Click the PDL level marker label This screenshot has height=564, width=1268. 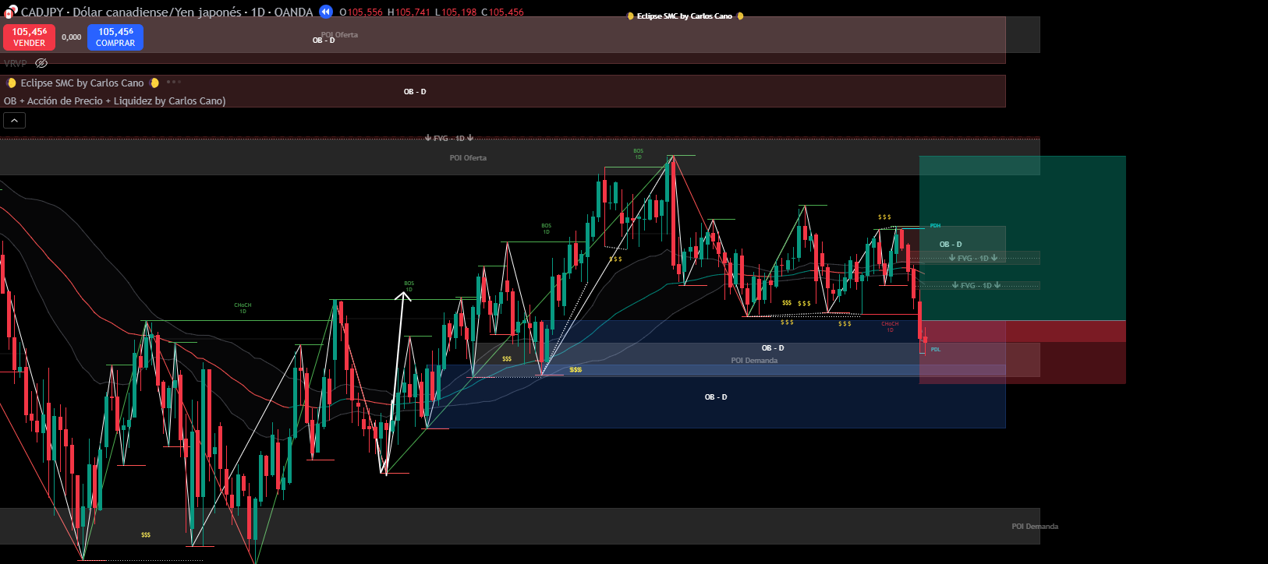pyautogui.click(x=935, y=350)
